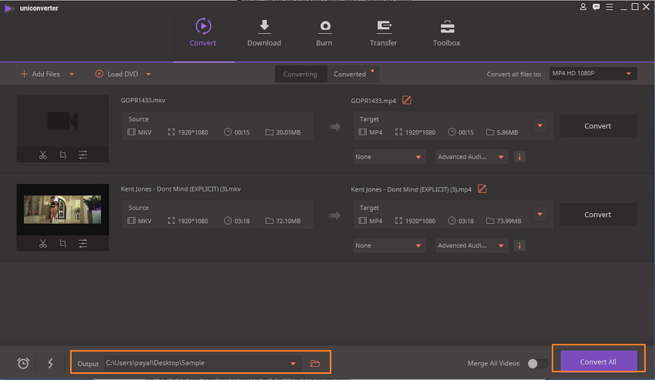Show info icon for Kent Jones target
This screenshot has width=655, height=380.
pyautogui.click(x=519, y=245)
